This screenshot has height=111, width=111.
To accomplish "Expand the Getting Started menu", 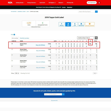I will (20, 3).
